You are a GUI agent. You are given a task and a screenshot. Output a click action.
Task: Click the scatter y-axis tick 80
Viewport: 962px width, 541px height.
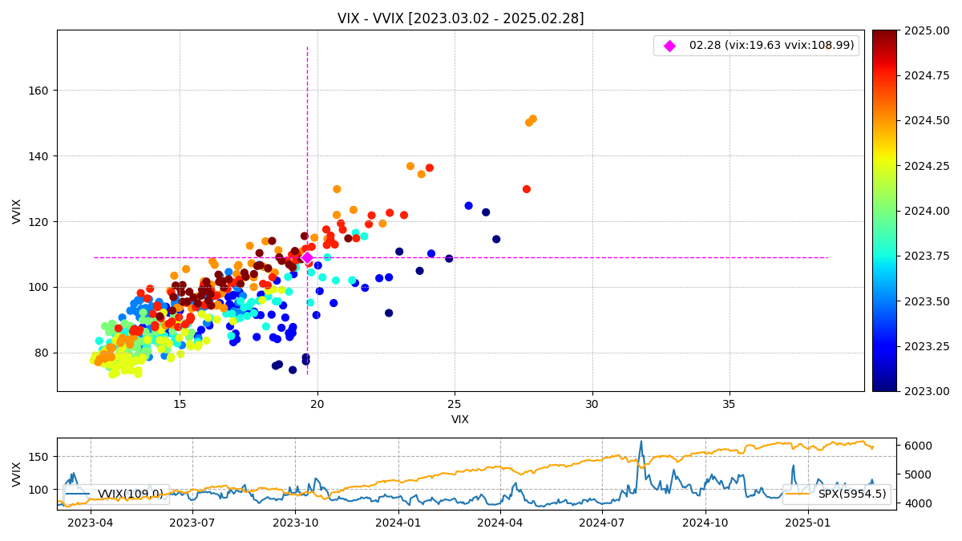(x=43, y=353)
